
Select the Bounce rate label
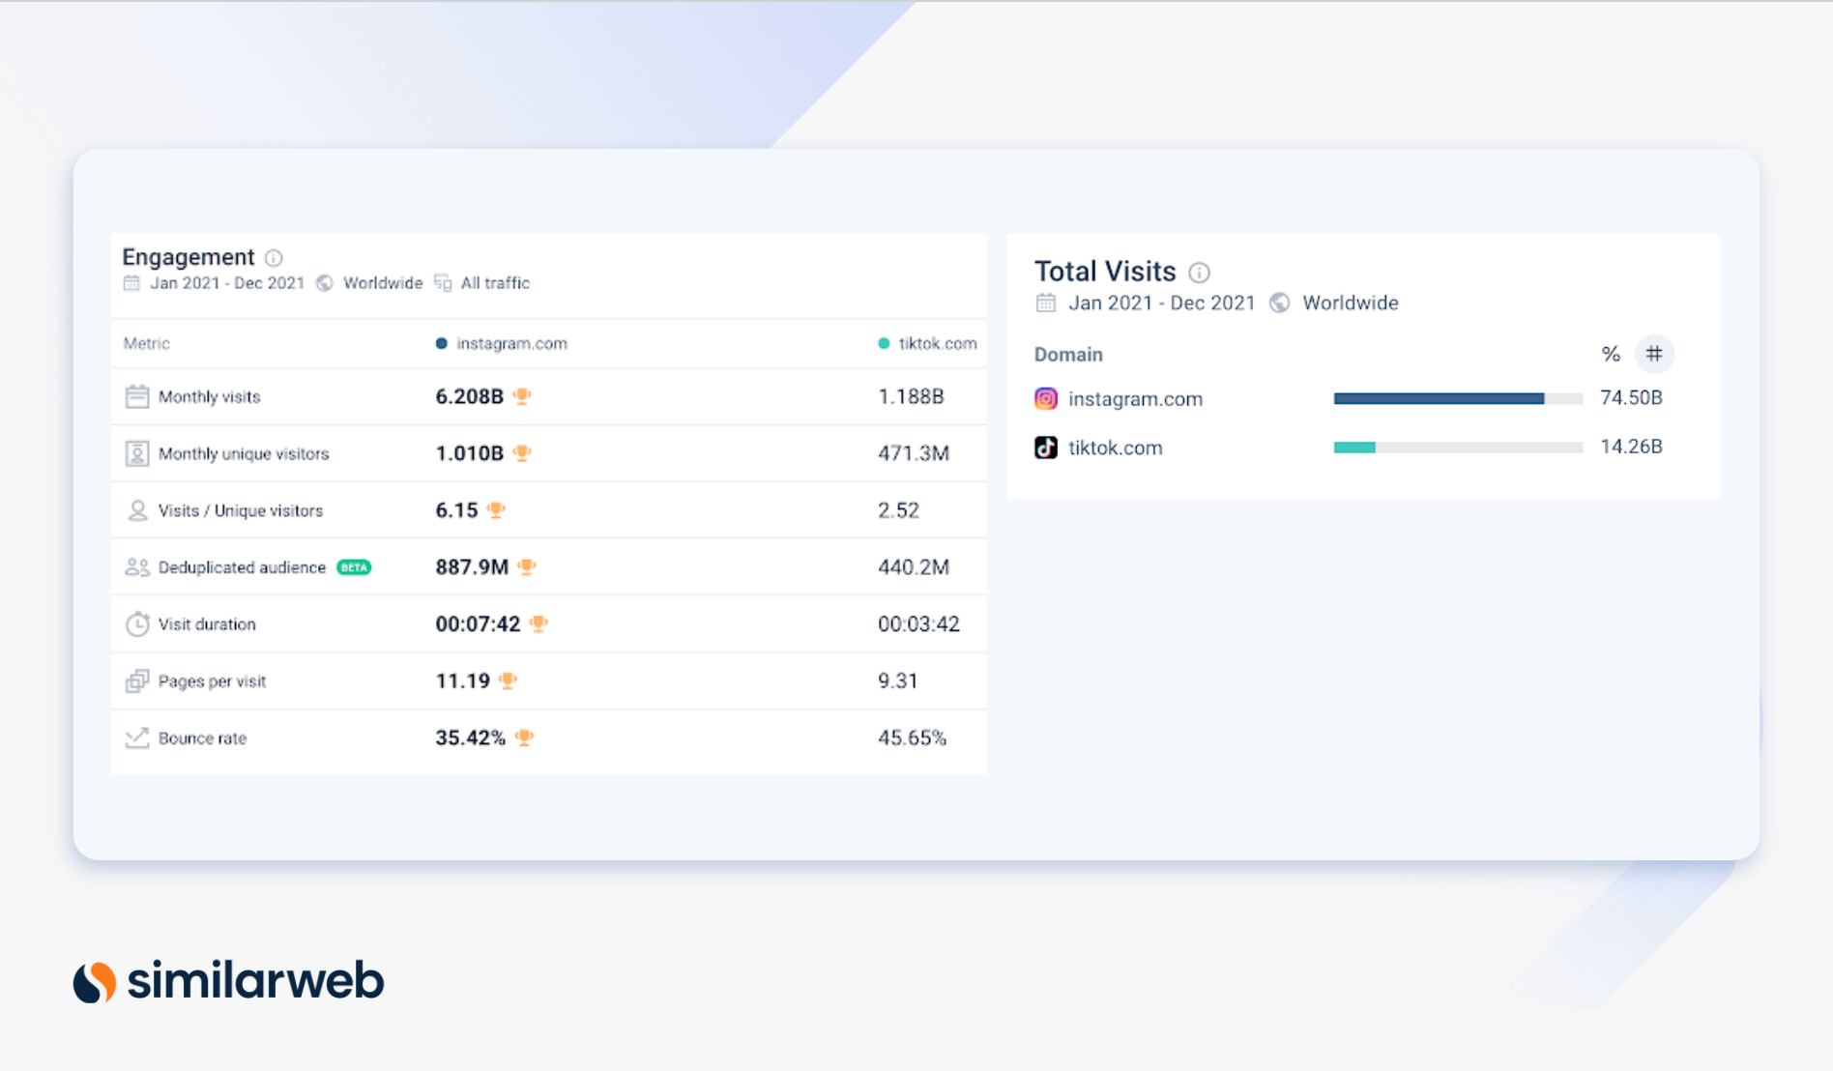point(202,738)
